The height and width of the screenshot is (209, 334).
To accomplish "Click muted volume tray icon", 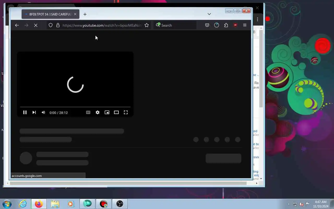I will coord(301,204).
